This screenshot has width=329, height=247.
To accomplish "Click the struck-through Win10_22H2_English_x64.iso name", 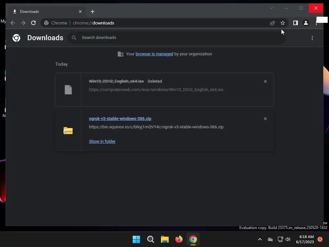I will click(116, 81).
